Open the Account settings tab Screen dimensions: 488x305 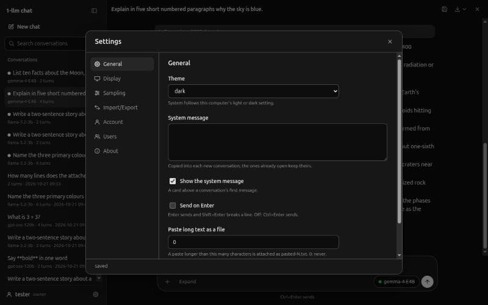click(122, 122)
